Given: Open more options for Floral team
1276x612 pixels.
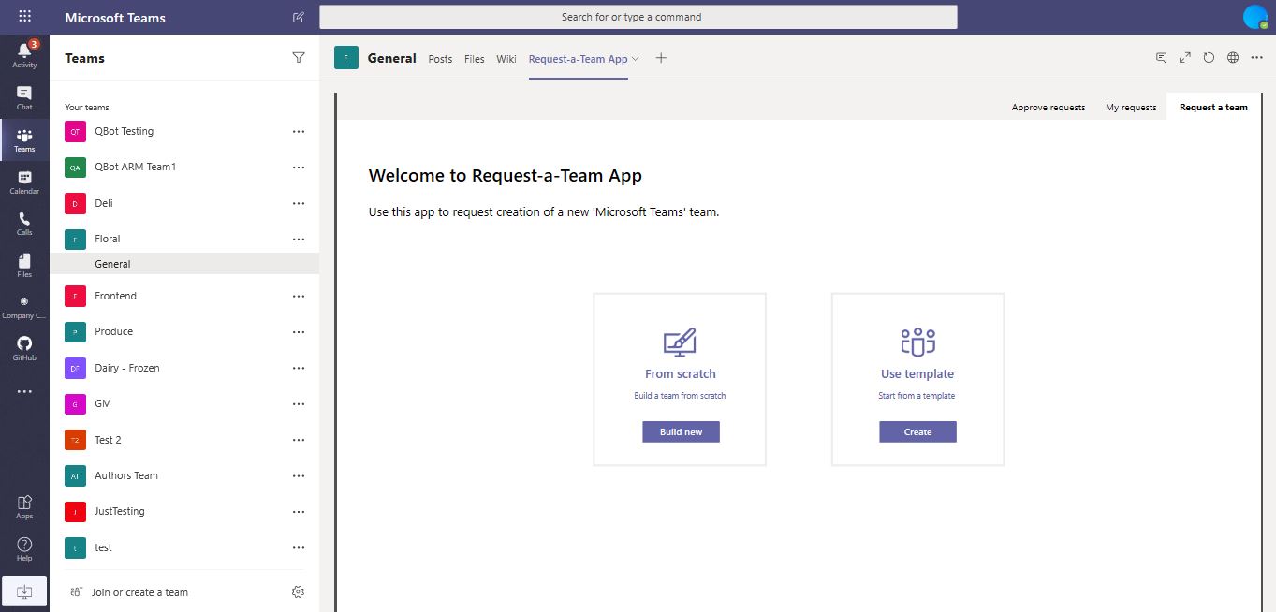Looking at the screenshot, I should [x=299, y=240].
